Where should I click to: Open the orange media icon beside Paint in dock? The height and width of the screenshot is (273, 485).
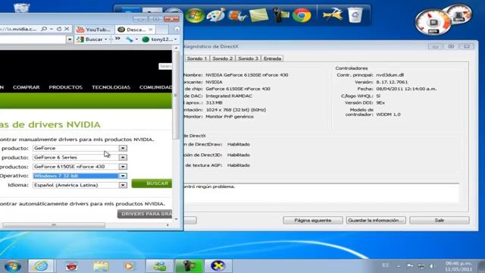[237, 15]
